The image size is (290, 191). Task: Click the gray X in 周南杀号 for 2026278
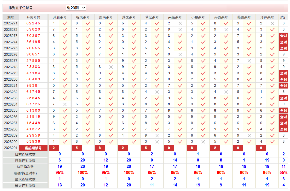pos(111,67)
